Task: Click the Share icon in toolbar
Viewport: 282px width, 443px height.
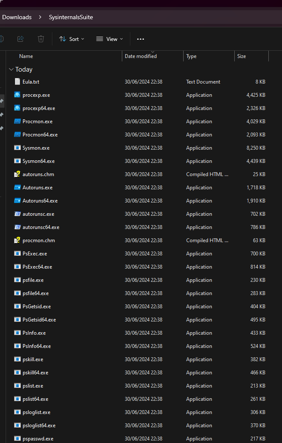Action: click(20, 39)
